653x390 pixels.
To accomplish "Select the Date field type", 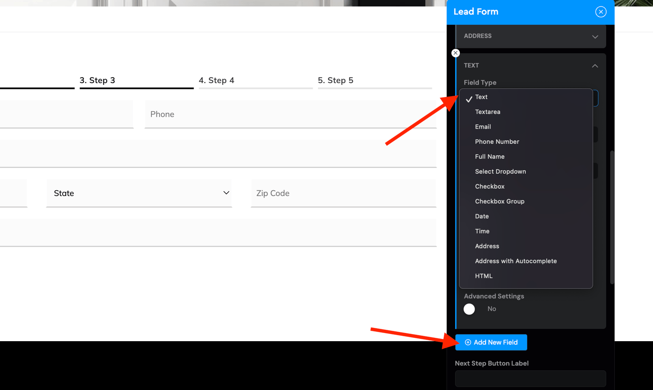I will [482, 216].
